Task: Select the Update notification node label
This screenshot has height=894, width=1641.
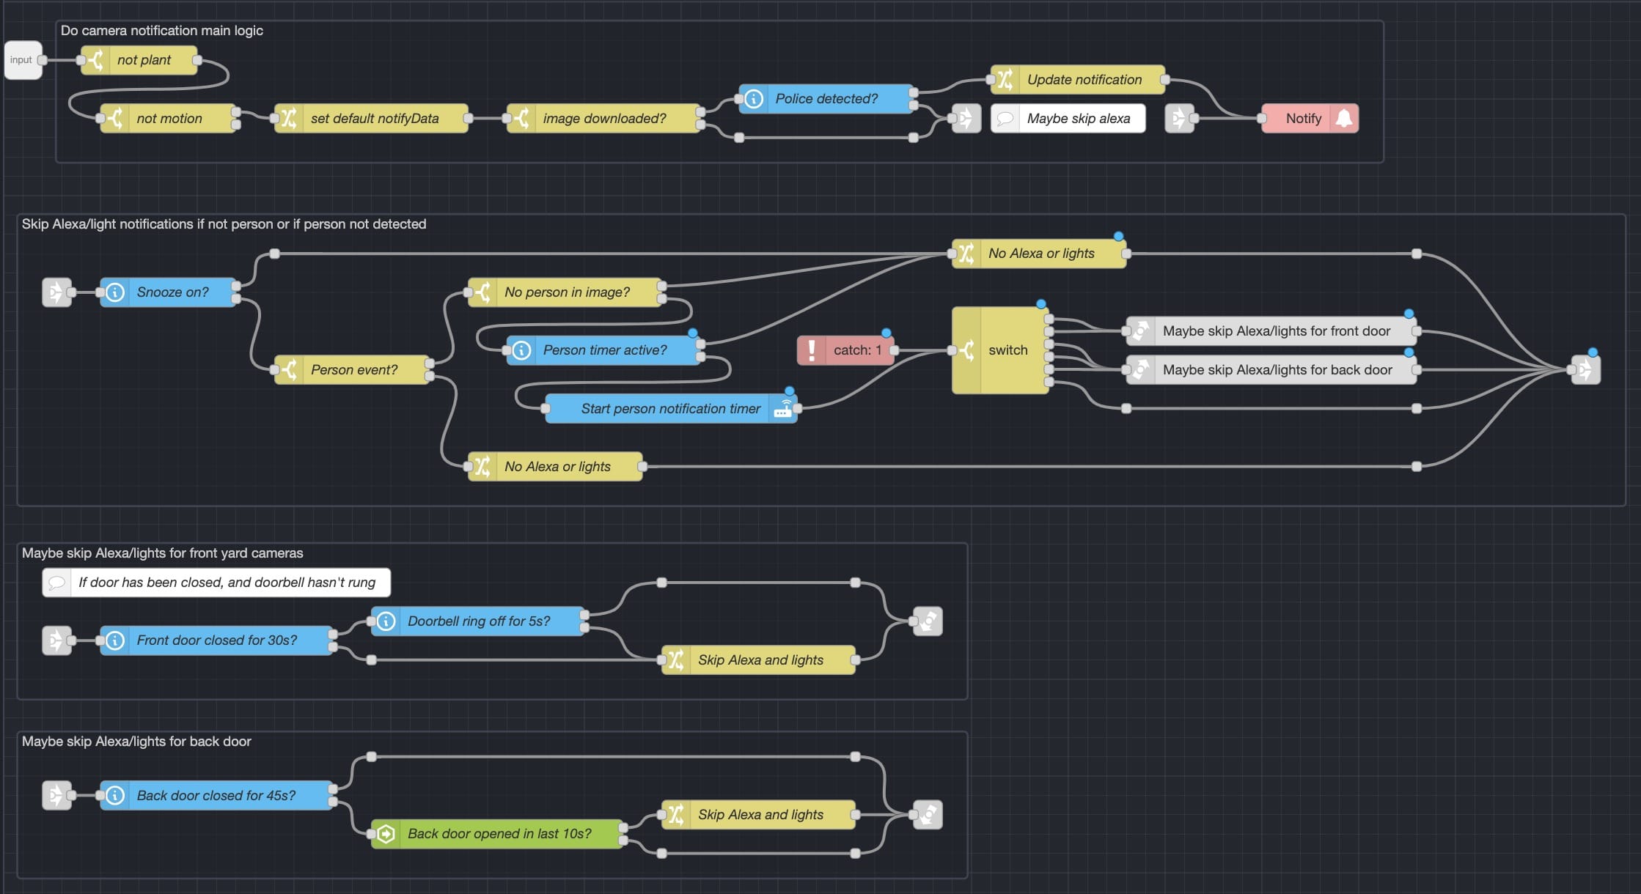Action: [x=1084, y=79]
